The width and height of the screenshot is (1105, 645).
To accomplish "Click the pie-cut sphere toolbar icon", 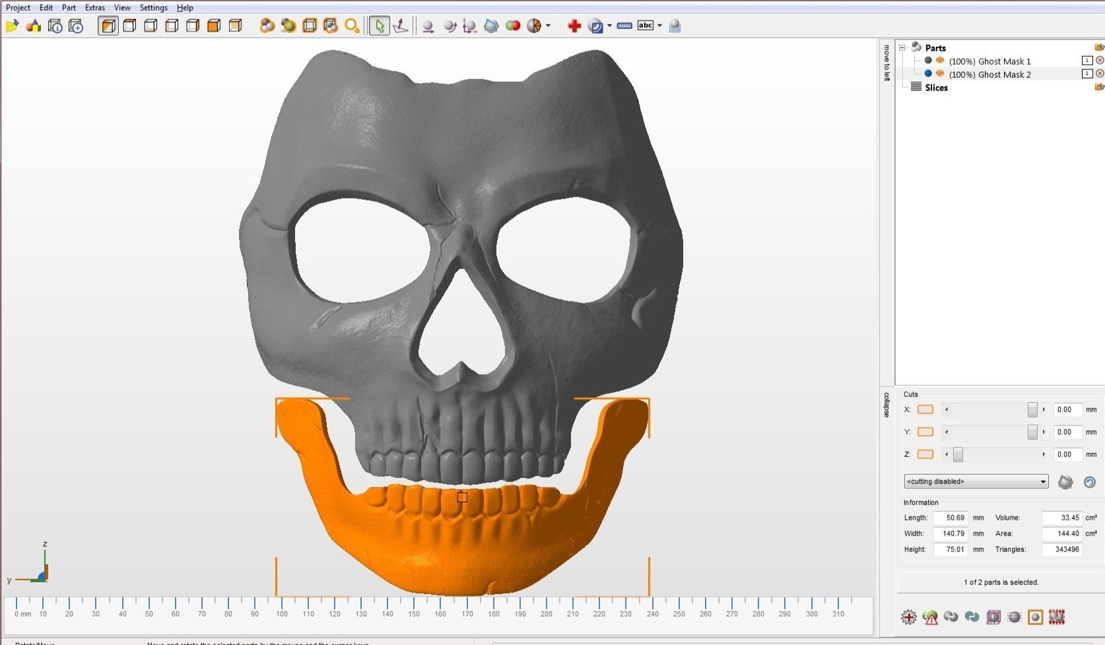I will coord(534,26).
